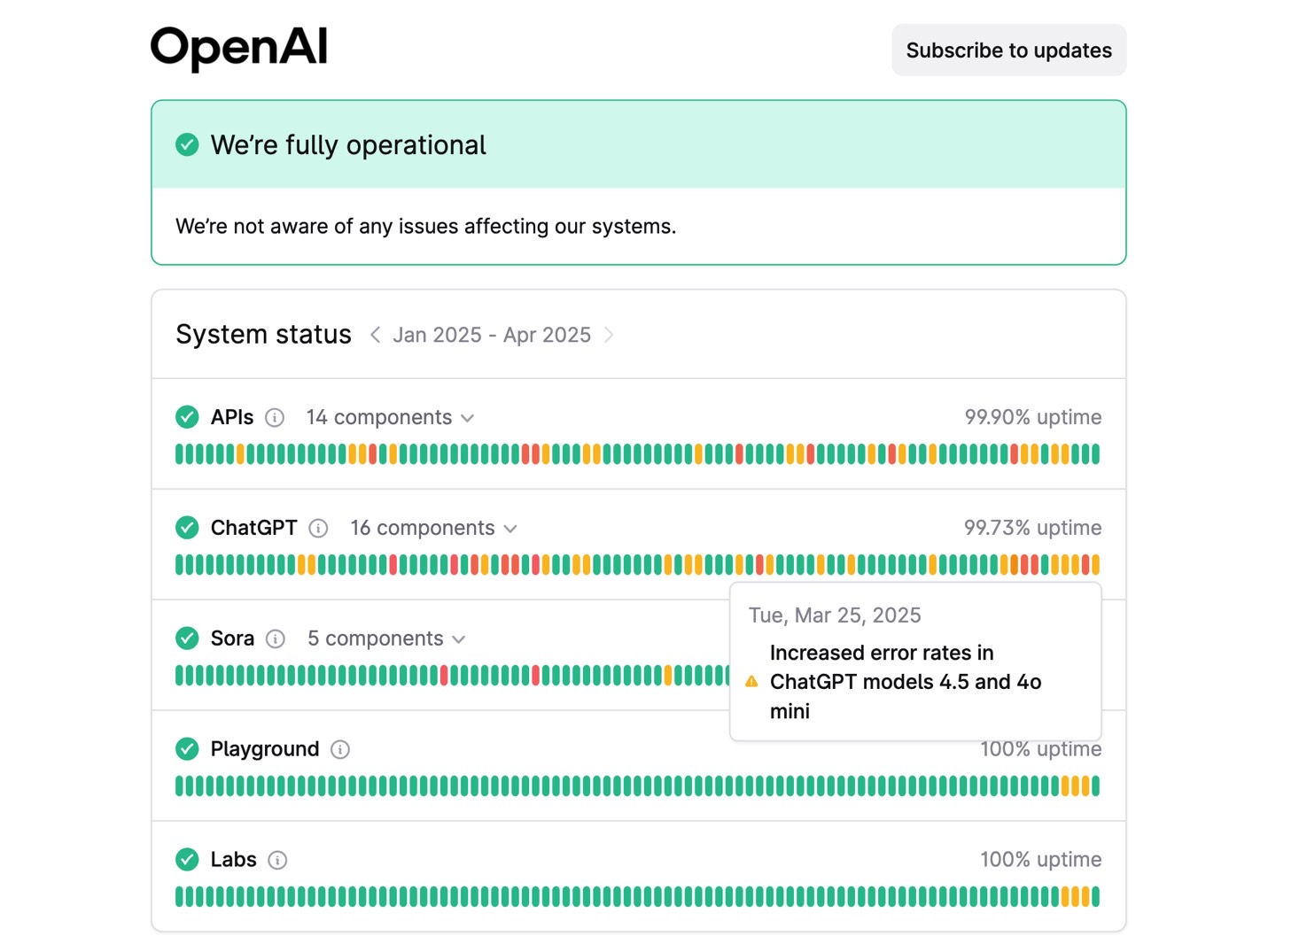Viewport: 1299px width, 944px height.
Task: Click the info icon next to APIs
Action: (x=275, y=418)
